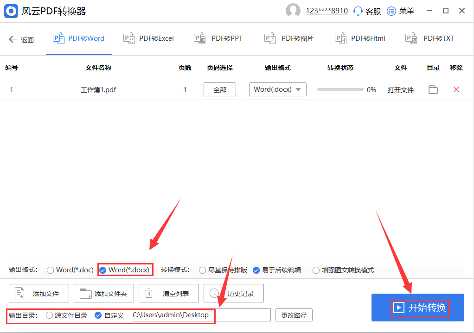The image size is (474, 333).
Task: Click the 文件名称 column header
Action: 98,68
